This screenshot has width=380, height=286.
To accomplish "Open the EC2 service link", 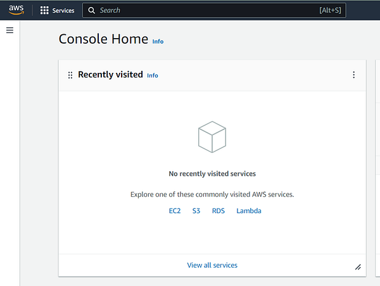I will [175, 211].
